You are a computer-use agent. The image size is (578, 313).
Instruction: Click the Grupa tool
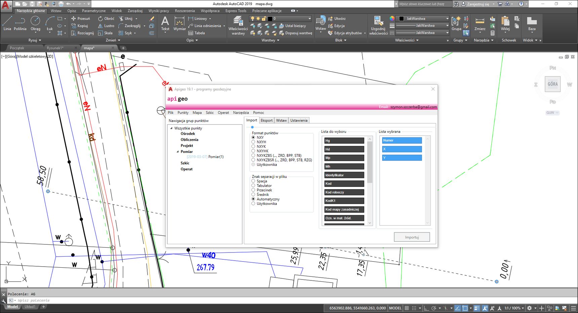tap(456, 23)
